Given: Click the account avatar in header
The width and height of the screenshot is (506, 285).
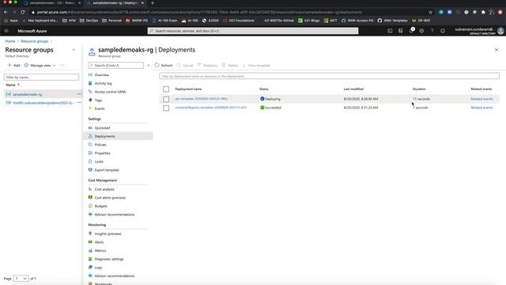Looking at the screenshot, I should (500, 31).
